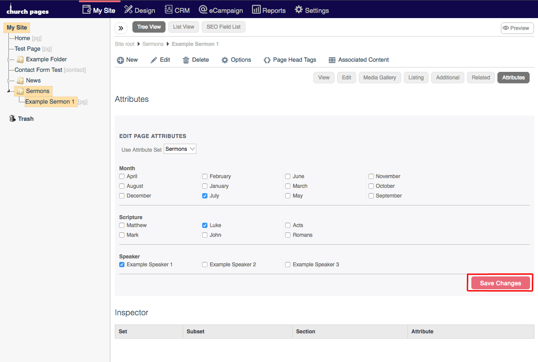
Task: Check the February month checkbox
Action: coord(205,176)
